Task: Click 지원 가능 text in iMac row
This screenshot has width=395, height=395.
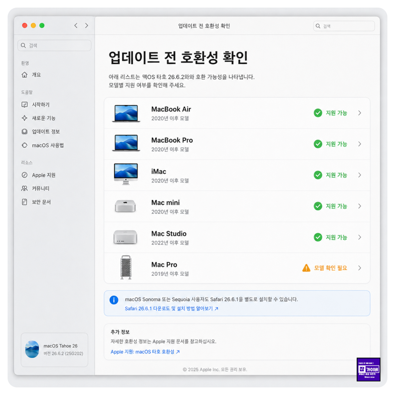Action: pyautogui.click(x=336, y=175)
